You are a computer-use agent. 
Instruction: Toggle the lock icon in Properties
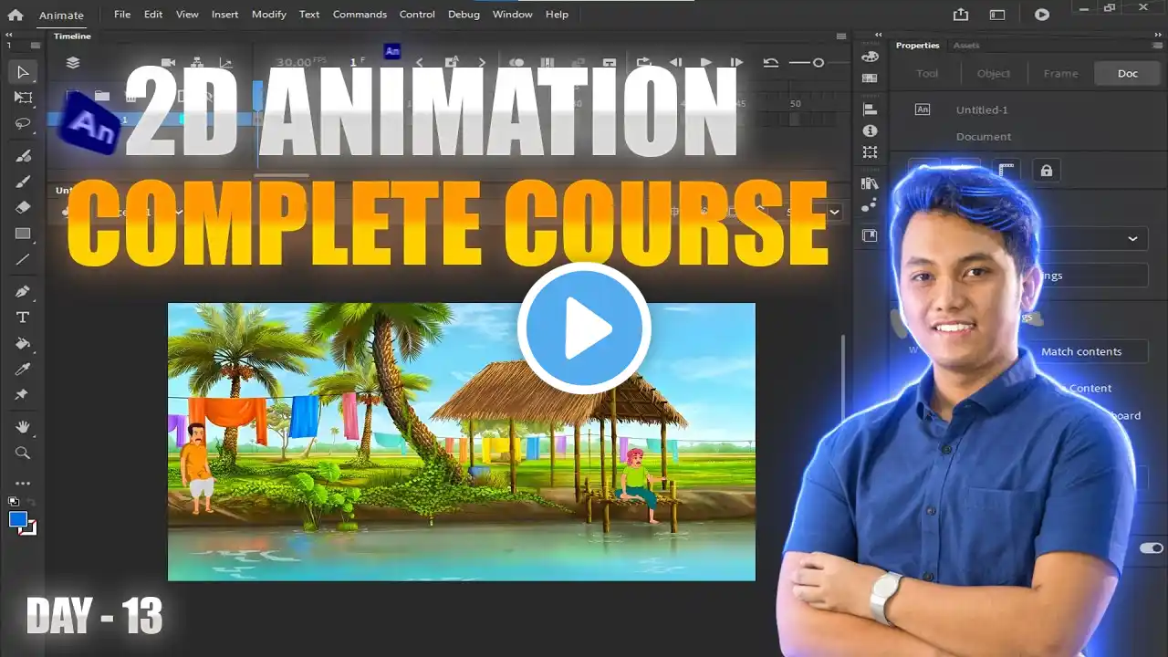(1046, 171)
